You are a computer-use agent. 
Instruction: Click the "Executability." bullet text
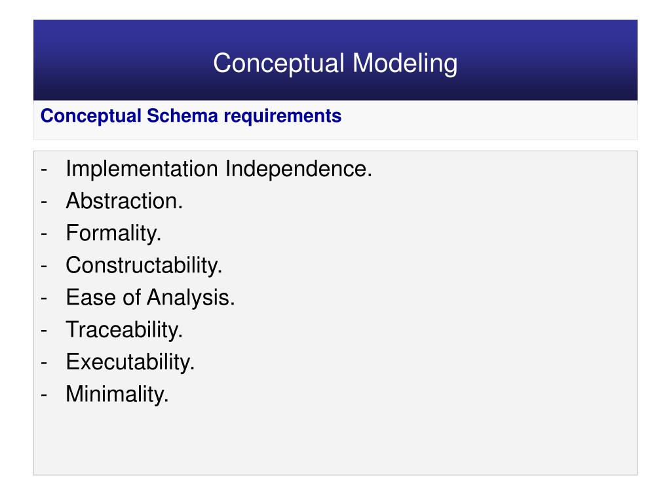pos(130,362)
